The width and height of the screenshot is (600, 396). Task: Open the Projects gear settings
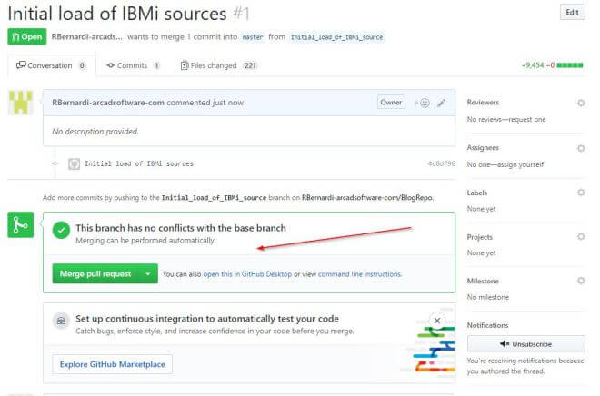point(581,237)
